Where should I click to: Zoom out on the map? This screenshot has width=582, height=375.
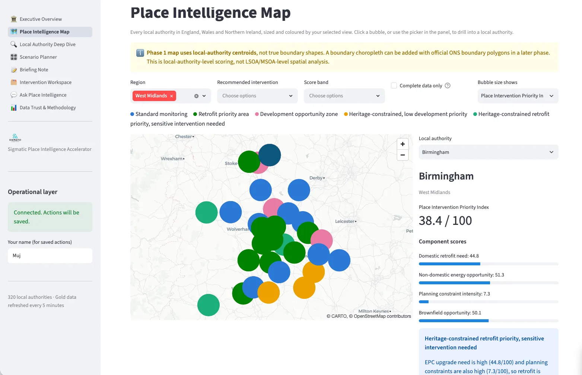coord(403,155)
